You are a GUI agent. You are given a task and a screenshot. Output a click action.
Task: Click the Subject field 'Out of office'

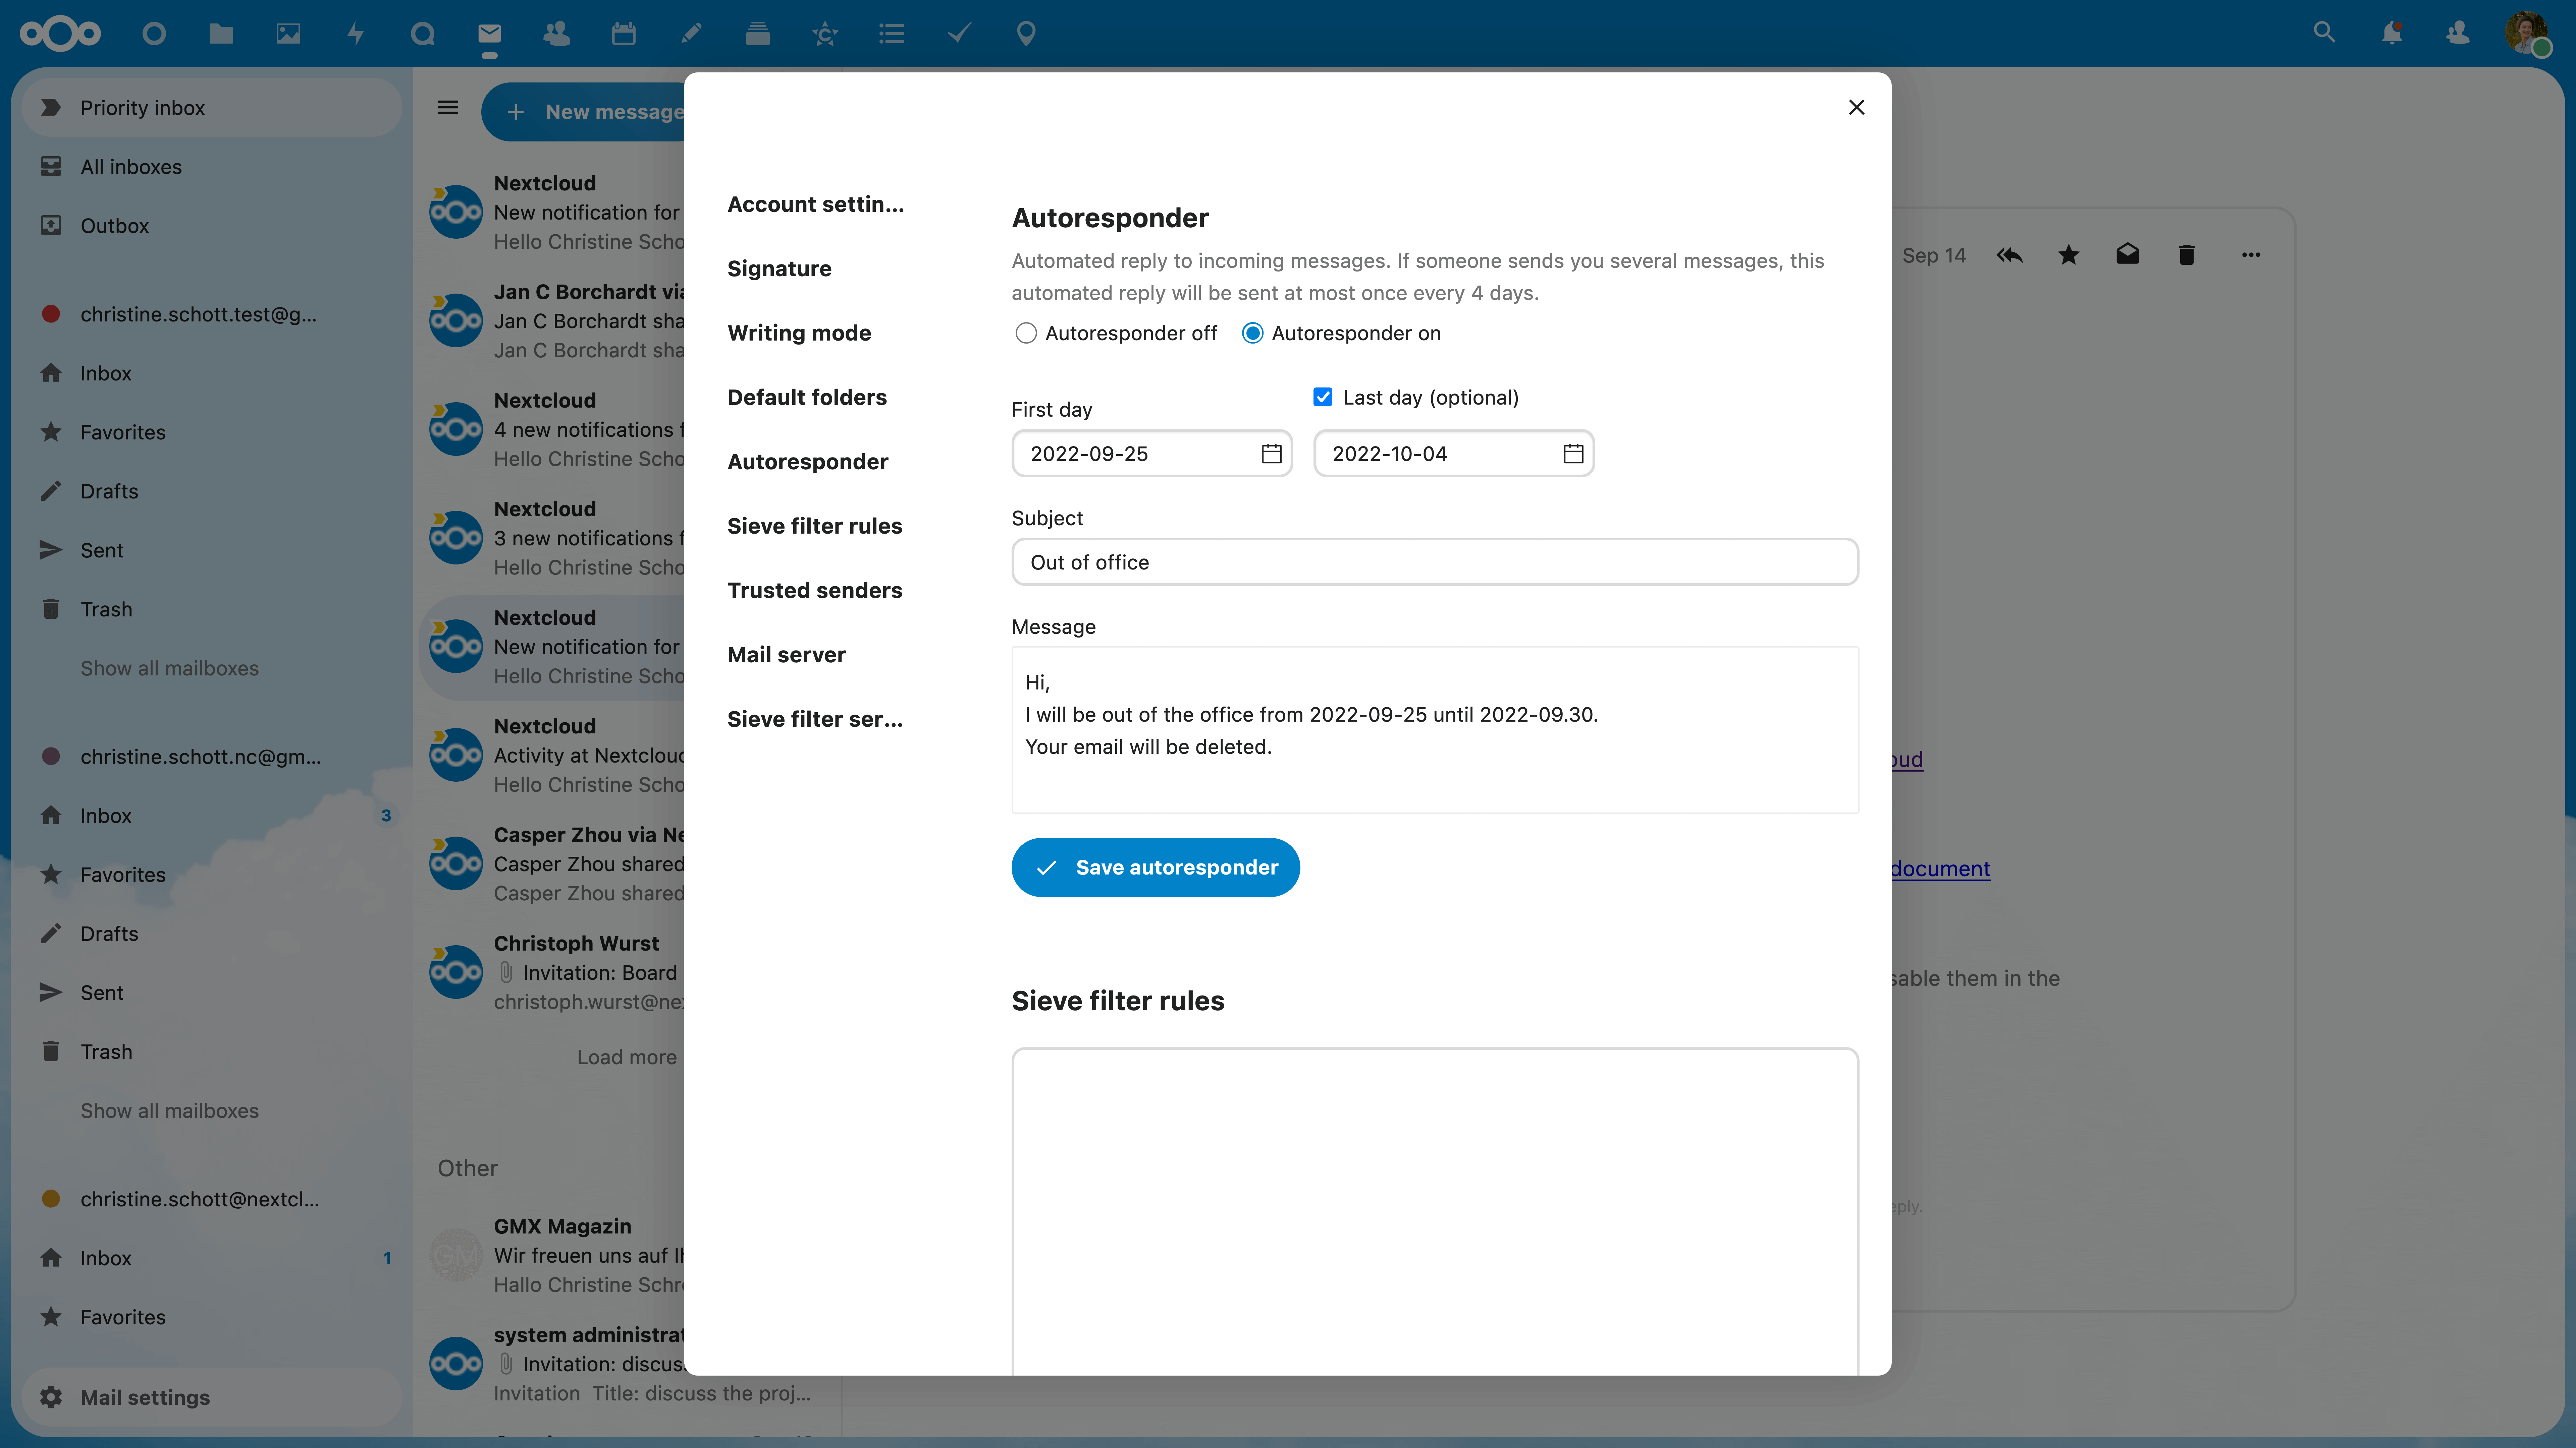pyautogui.click(x=1435, y=563)
